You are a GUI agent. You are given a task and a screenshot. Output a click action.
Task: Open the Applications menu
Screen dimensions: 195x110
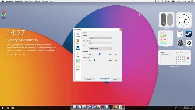click(19, 1)
